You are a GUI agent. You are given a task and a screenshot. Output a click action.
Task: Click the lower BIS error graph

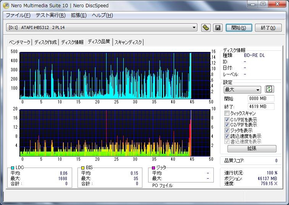pyautogui.click(x=115, y=133)
